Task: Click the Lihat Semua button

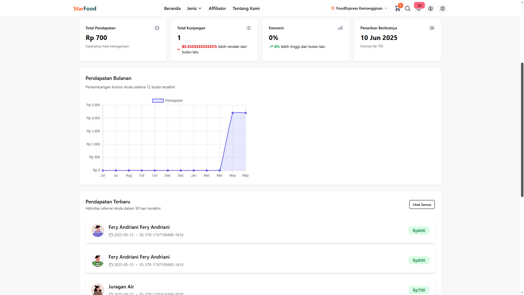Action: pyautogui.click(x=421, y=205)
